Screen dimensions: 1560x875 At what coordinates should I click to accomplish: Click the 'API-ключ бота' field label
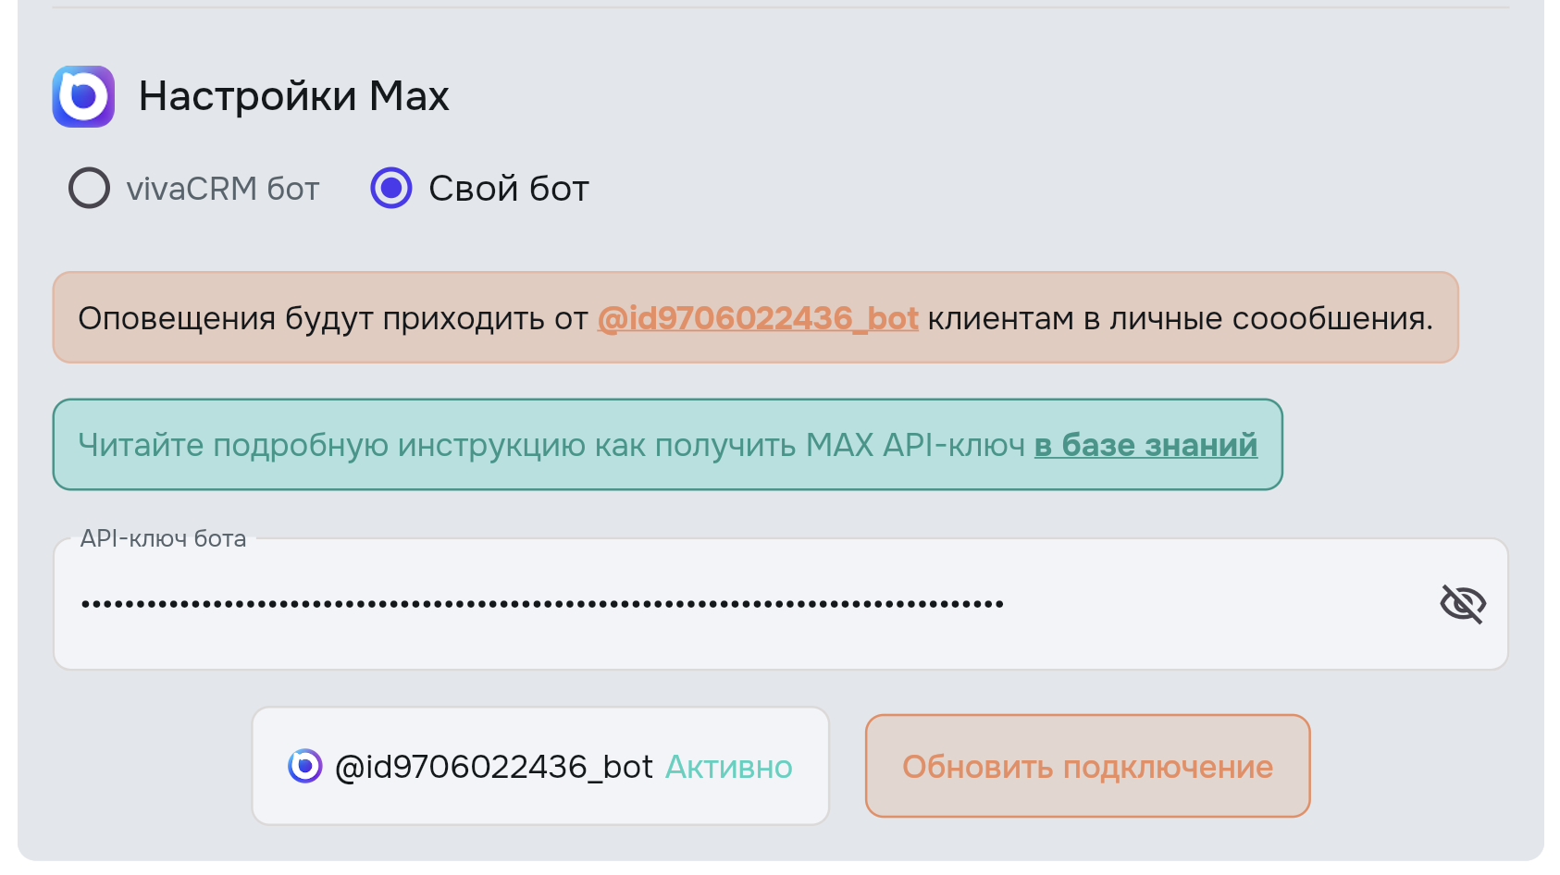(163, 538)
